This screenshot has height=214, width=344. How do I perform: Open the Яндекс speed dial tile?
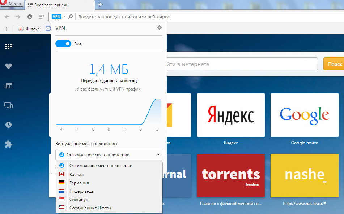pos(231,115)
